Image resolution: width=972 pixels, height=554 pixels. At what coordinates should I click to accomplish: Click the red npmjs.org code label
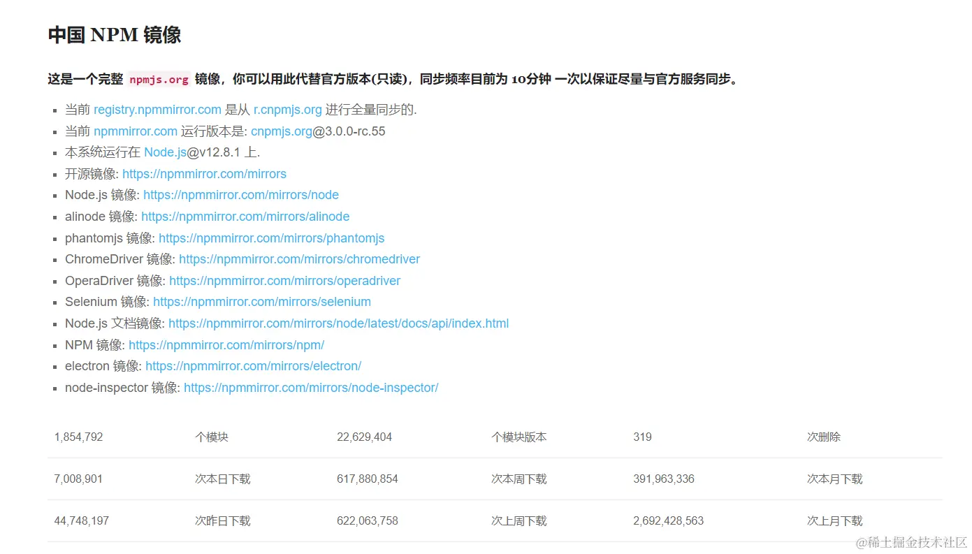159,80
